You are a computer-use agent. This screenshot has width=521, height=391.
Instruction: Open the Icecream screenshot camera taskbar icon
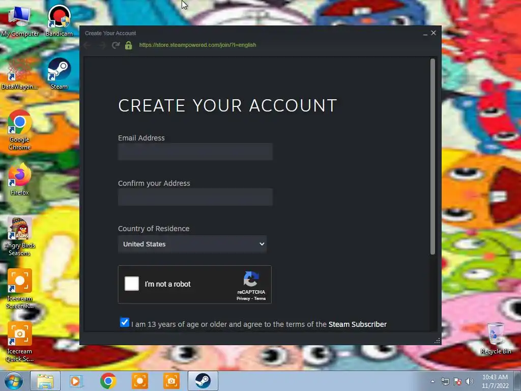[x=171, y=381]
